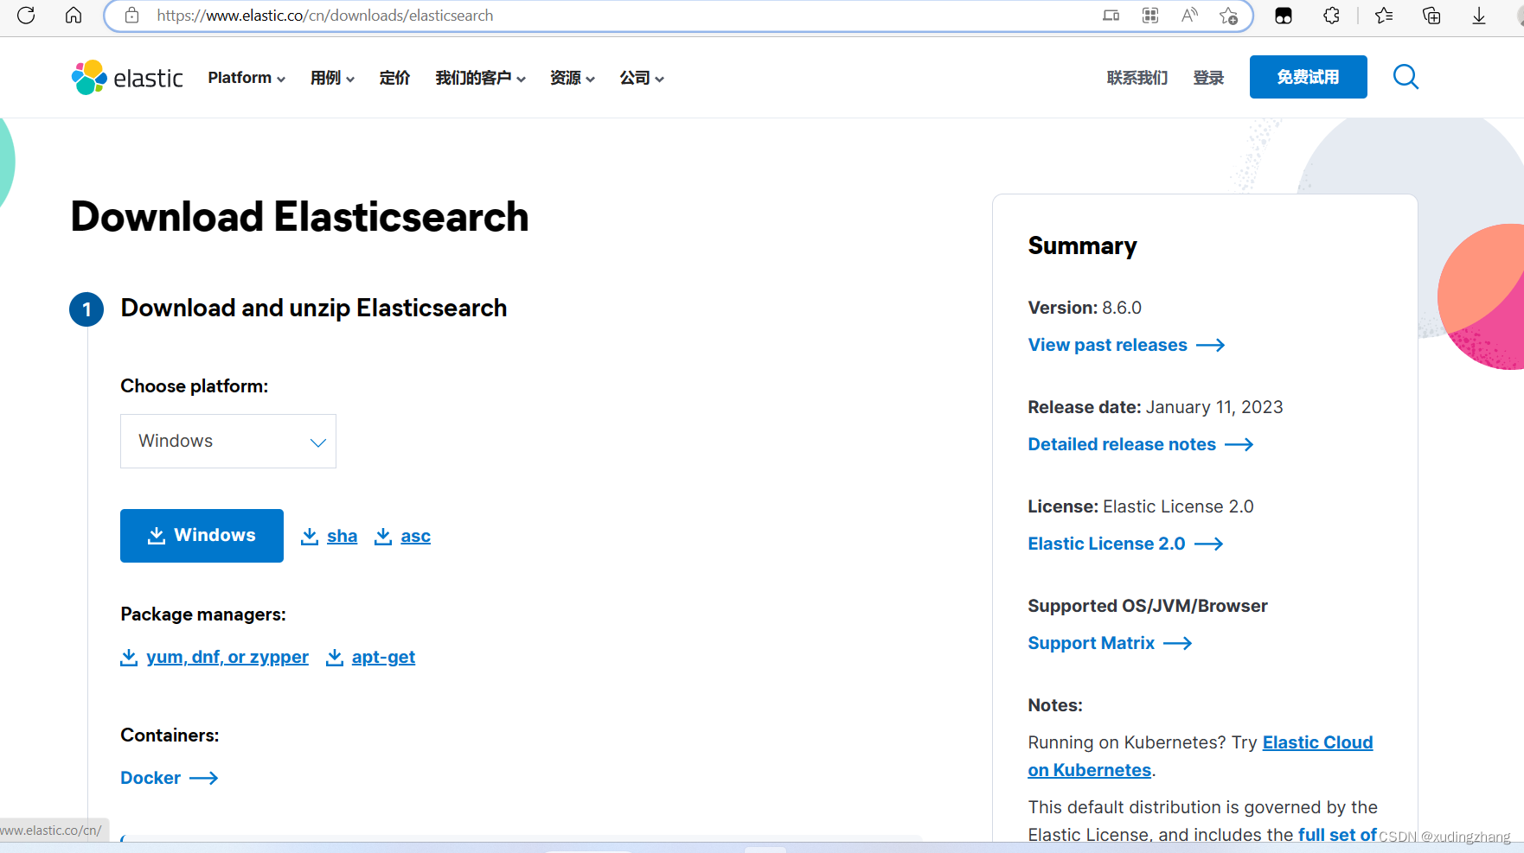Expand the Platform navigation menu
Screen dimensions: 1524x853
point(247,78)
